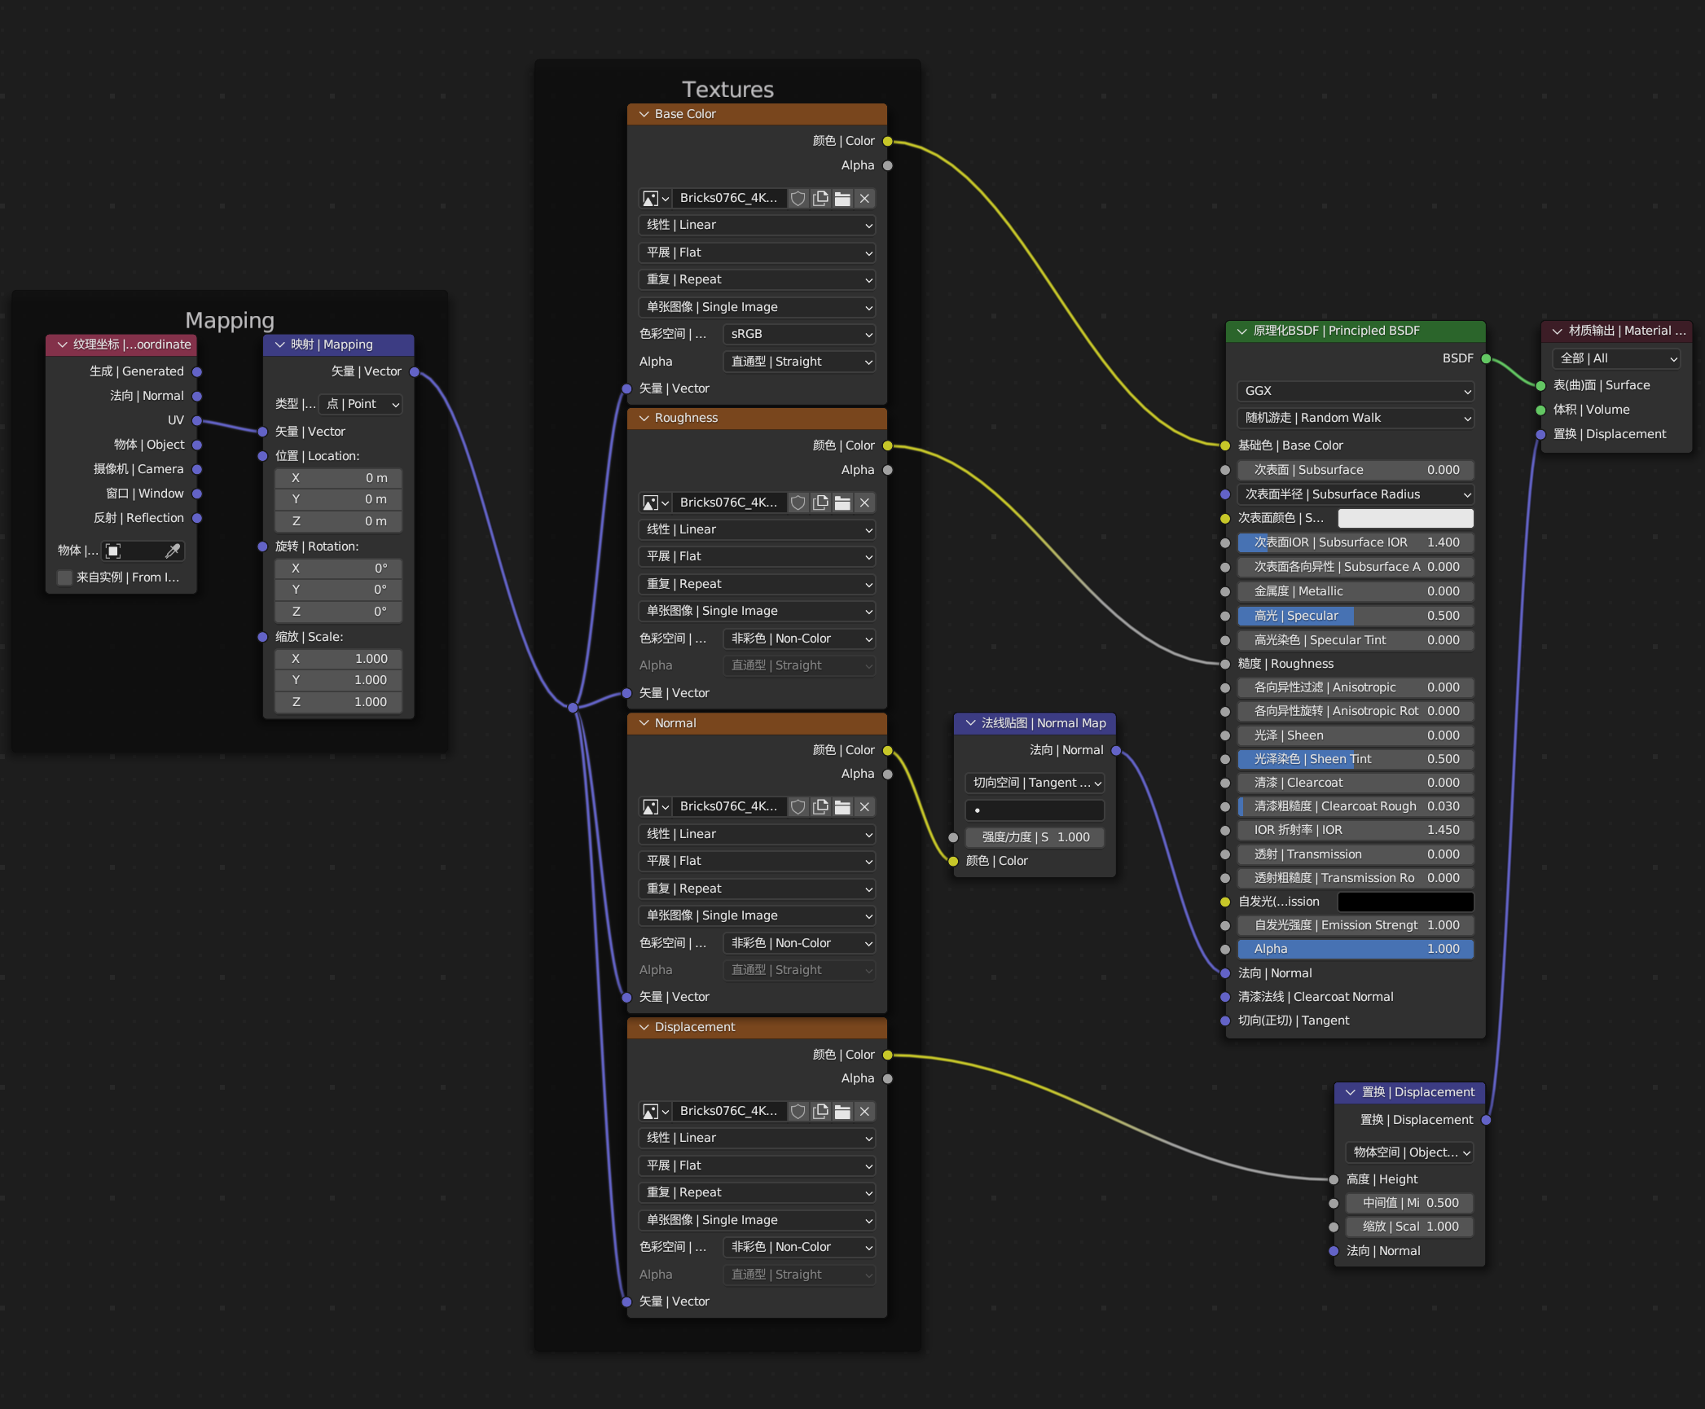
Task: Open the GGX distribution dropdown
Action: (1356, 391)
